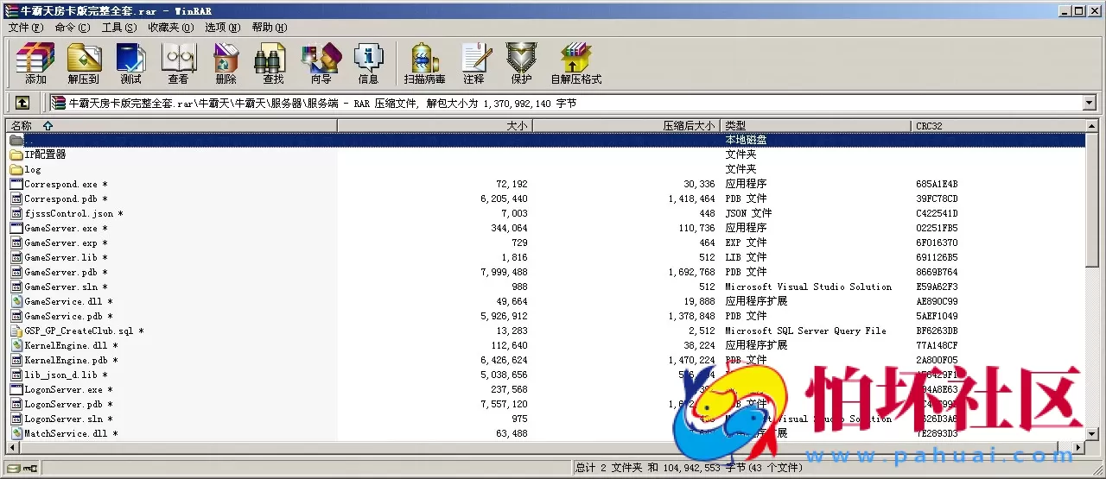
Task: Sort by the CRC32 column header
Action: (x=998, y=125)
